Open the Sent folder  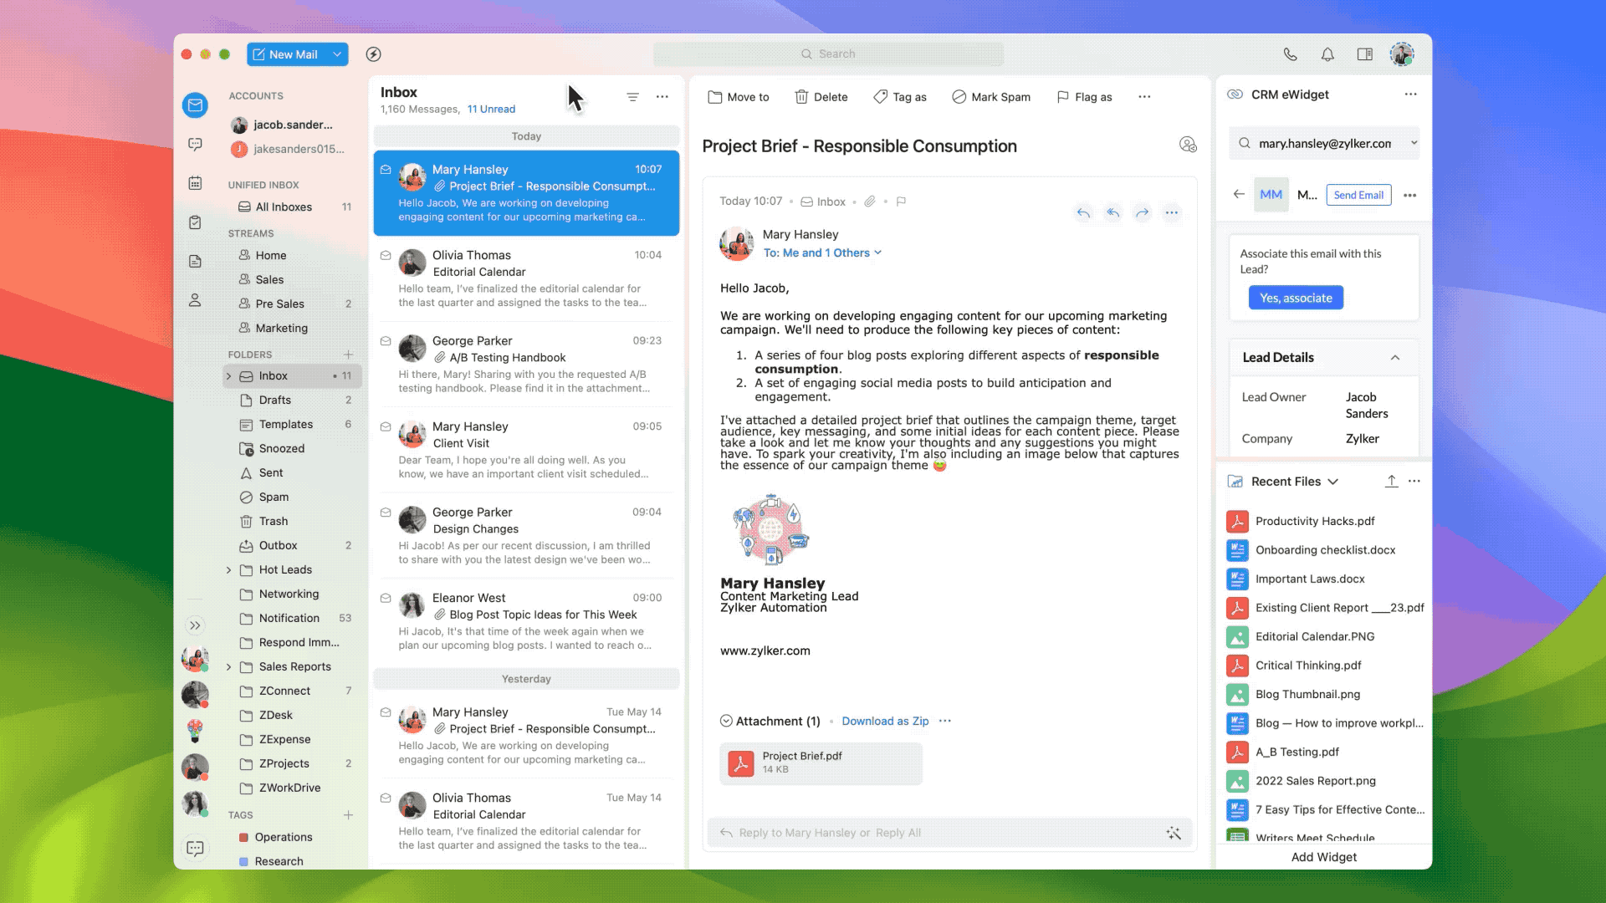tap(271, 473)
